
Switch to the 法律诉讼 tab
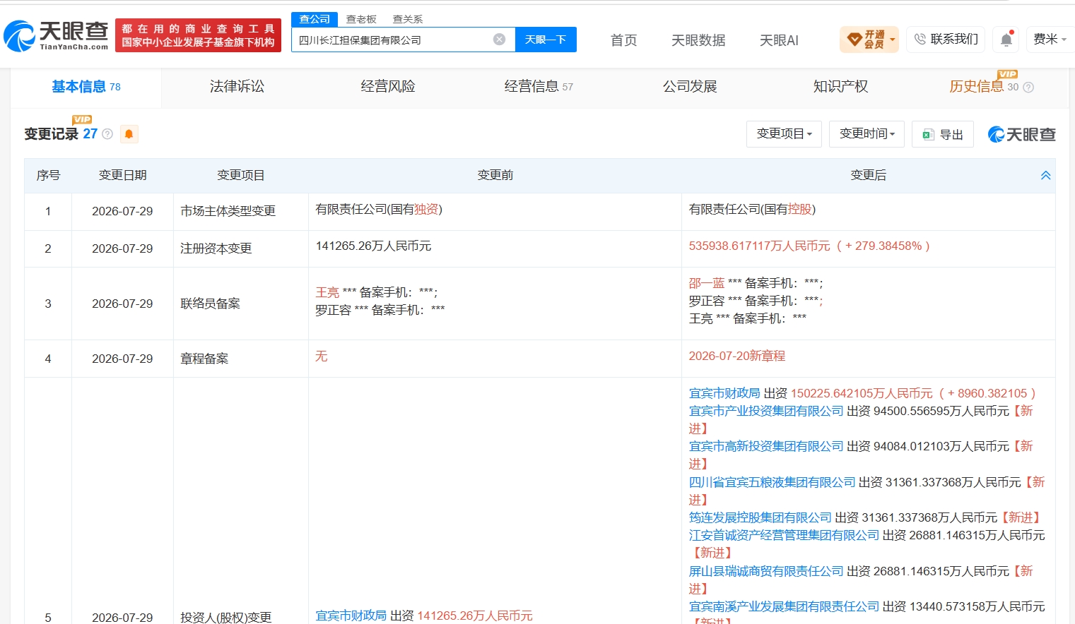[x=237, y=87]
